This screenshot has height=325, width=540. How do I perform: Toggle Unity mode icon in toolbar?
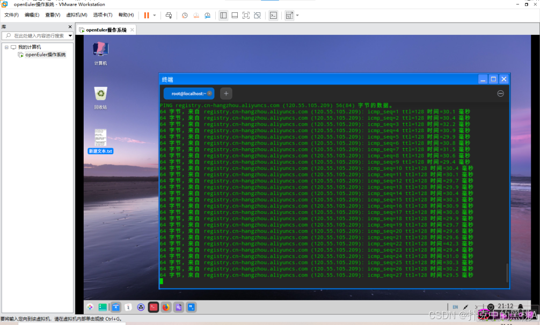point(257,15)
